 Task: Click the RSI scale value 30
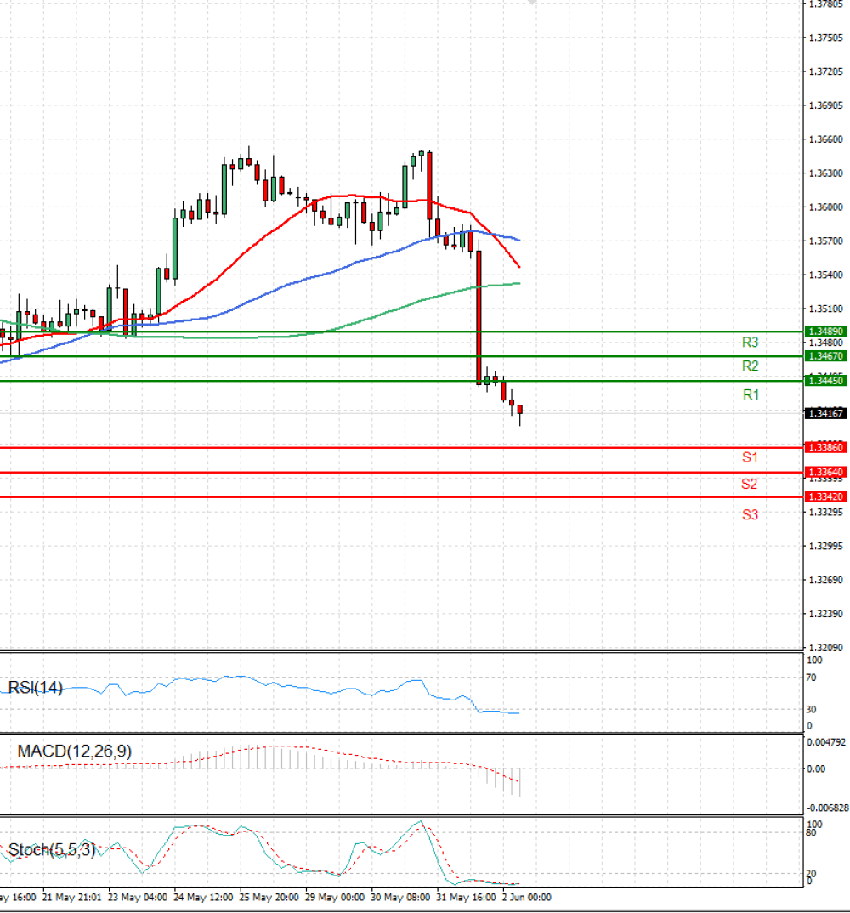(811, 709)
